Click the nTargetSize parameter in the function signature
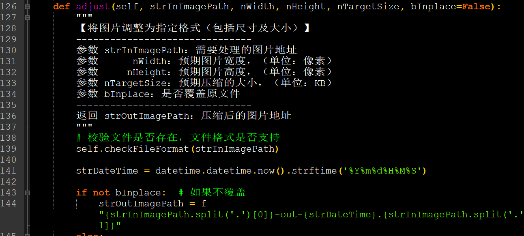 362,7
